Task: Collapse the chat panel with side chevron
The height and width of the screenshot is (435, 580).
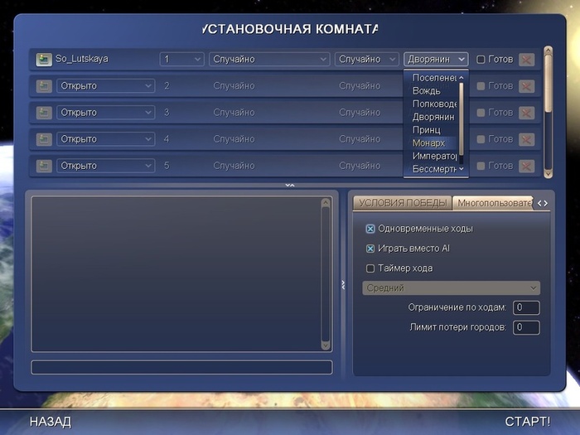Action: click(x=343, y=284)
